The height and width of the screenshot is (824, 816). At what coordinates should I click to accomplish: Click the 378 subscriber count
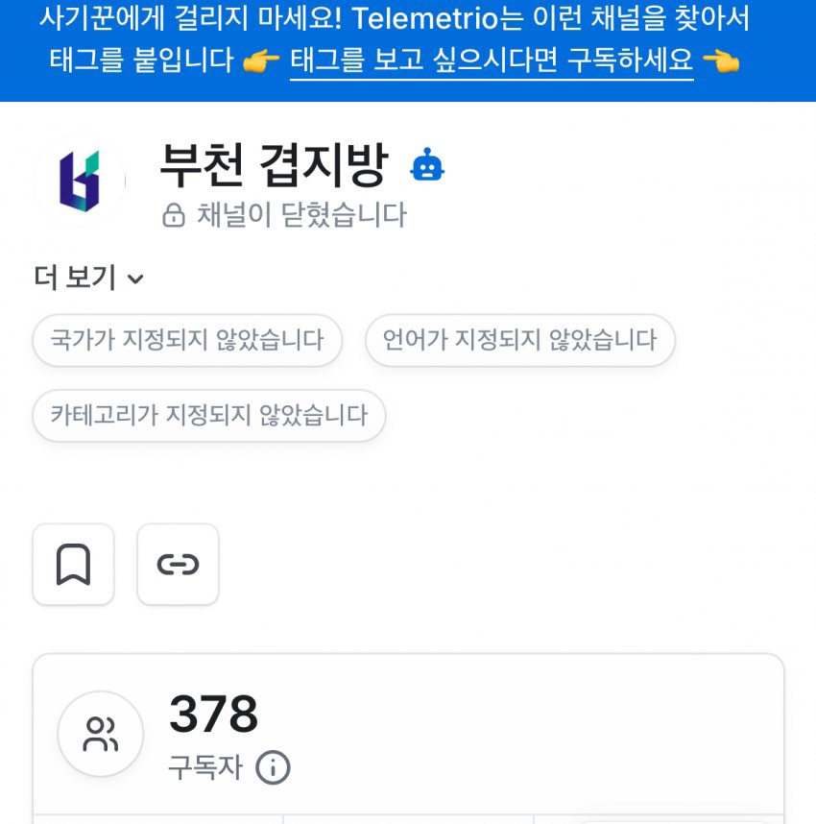tap(213, 715)
